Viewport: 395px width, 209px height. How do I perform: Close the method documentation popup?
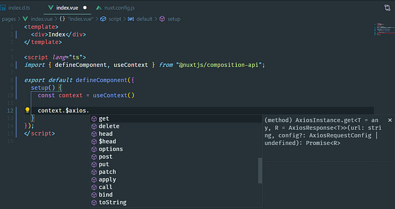tap(390, 120)
